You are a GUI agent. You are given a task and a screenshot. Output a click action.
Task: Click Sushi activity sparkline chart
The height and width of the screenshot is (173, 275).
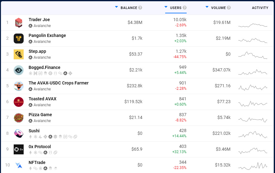point(253,135)
